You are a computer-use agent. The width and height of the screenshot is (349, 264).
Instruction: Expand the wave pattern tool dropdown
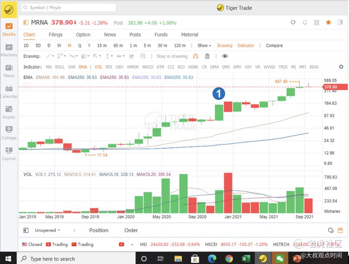tap(76, 56)
